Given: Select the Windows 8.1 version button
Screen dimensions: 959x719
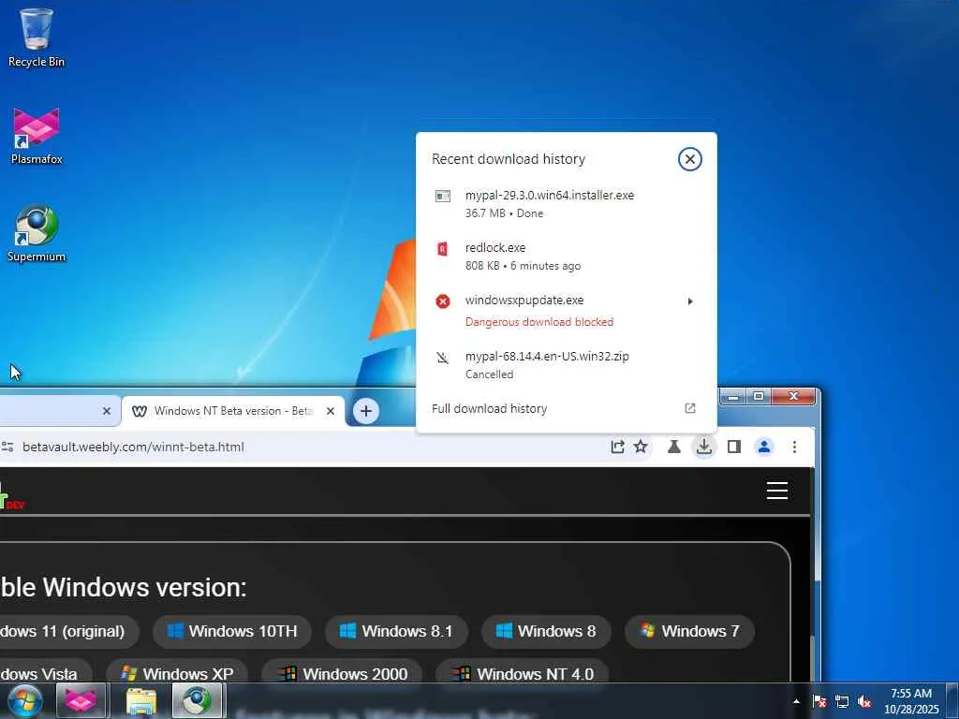Looking at the screenshot, I should pyautogui.click(x=396, y=631).
